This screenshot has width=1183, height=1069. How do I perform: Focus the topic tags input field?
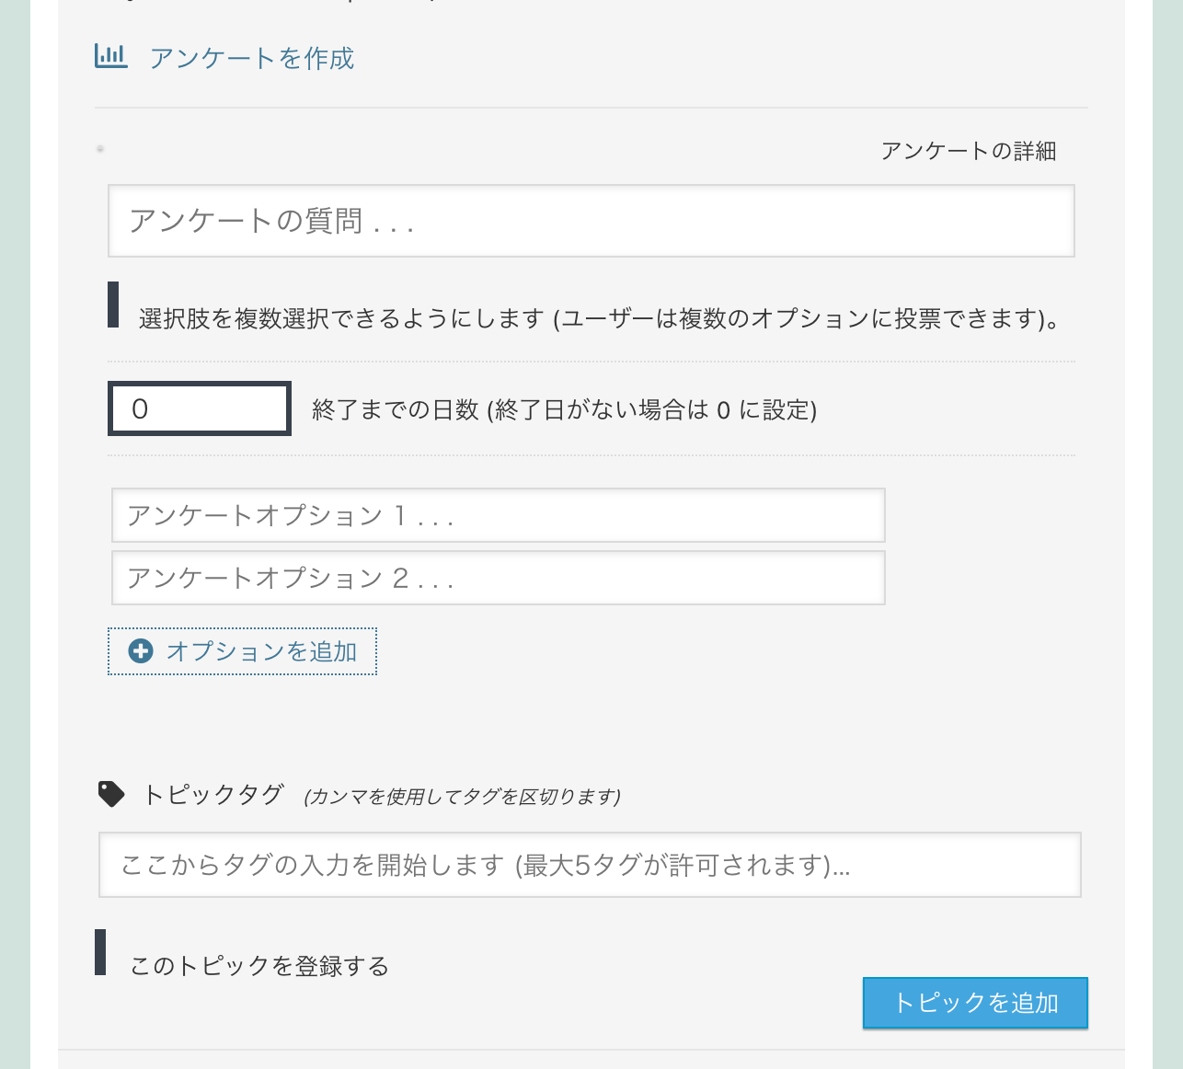(x=590, y=865)
